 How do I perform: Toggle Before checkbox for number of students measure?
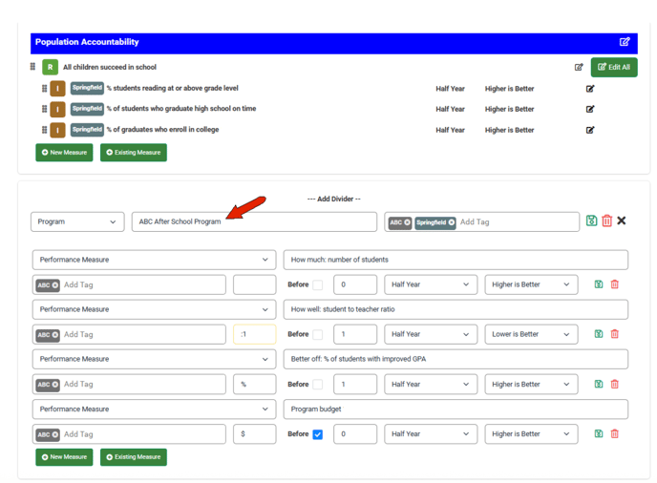[x=318, y=284]
